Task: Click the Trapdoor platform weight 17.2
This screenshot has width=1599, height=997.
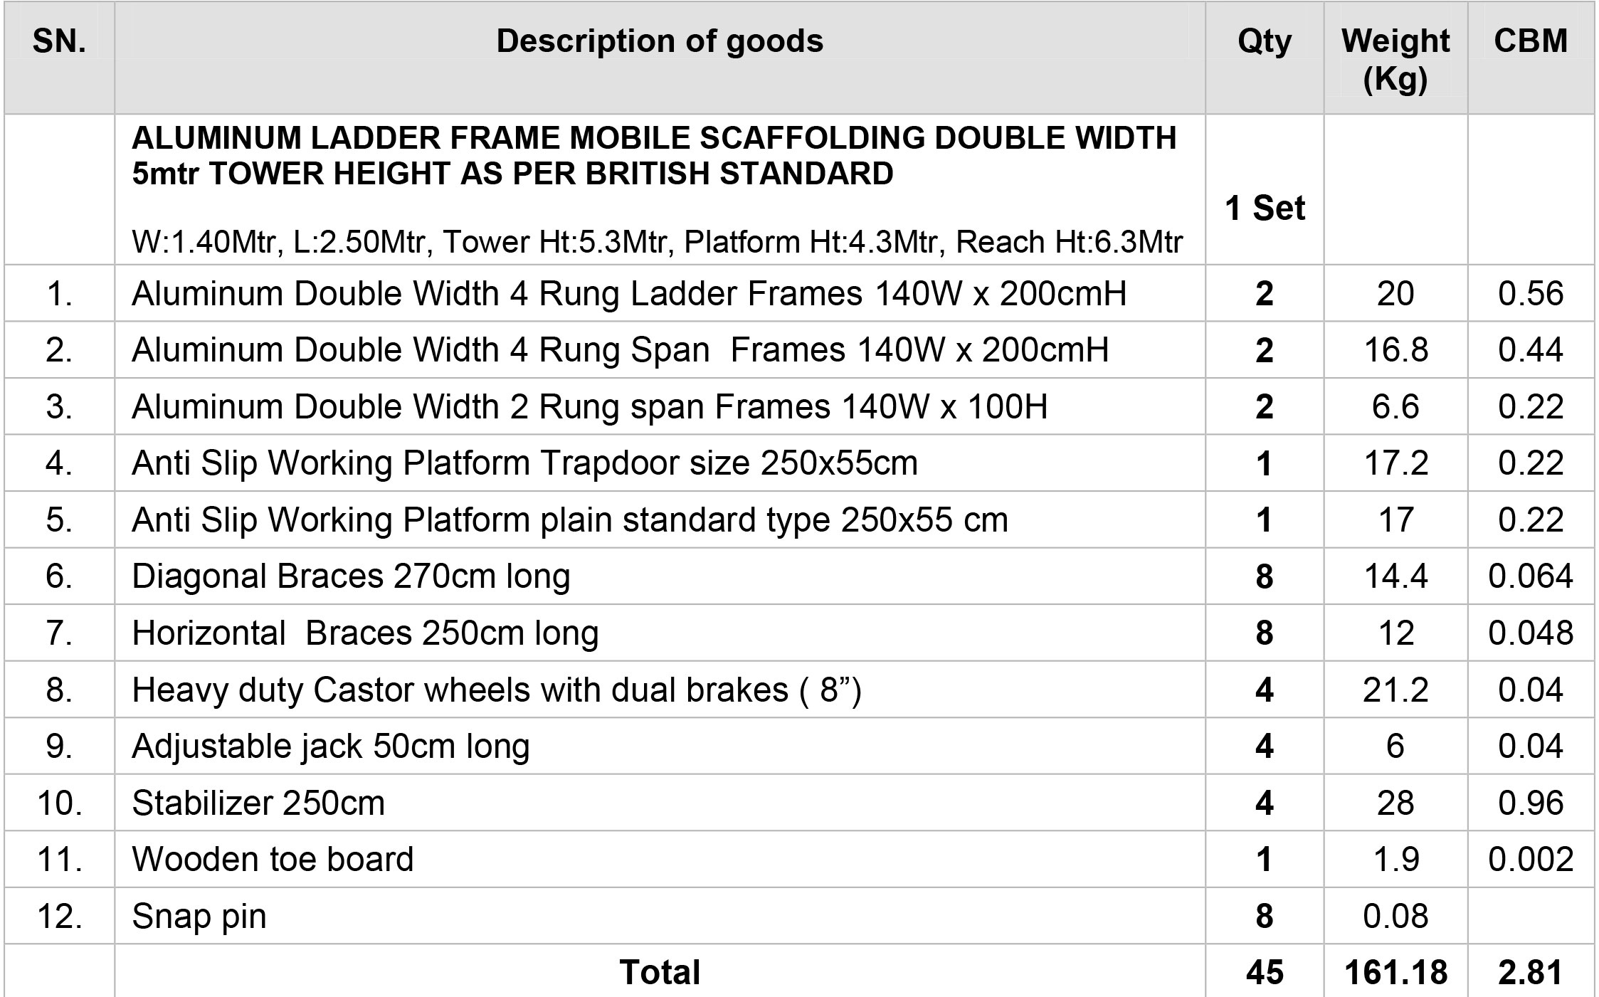Action: click(x=1395, y=463)
